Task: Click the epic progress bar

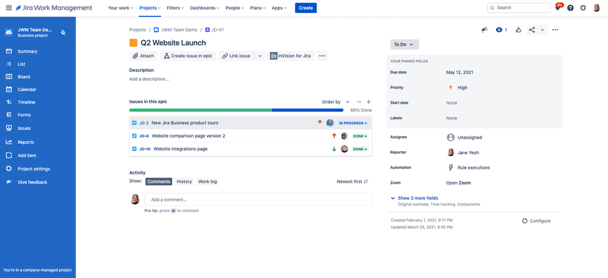Action: pyautogui.click(x=236, y=110)
